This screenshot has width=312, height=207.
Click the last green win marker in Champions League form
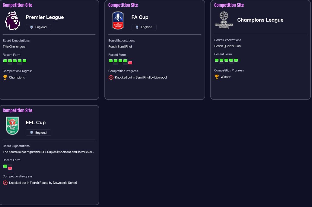tap(236, 60)
